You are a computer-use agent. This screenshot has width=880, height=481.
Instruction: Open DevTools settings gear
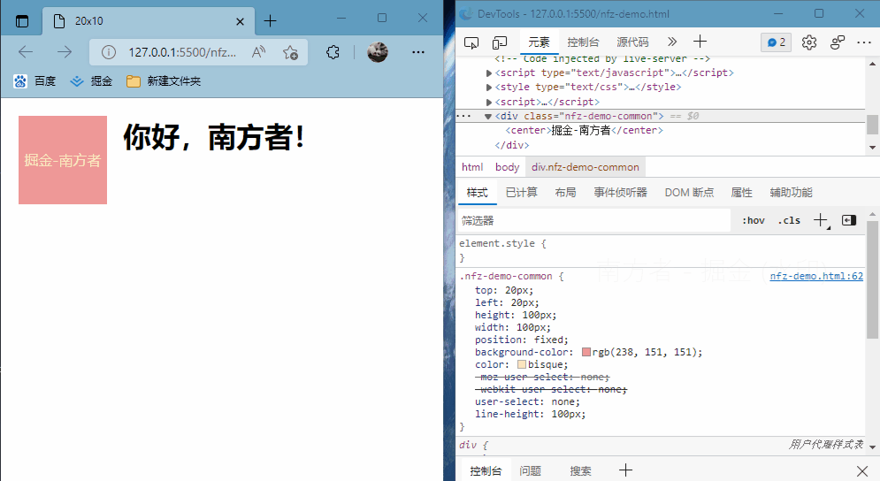coord(808,42)
